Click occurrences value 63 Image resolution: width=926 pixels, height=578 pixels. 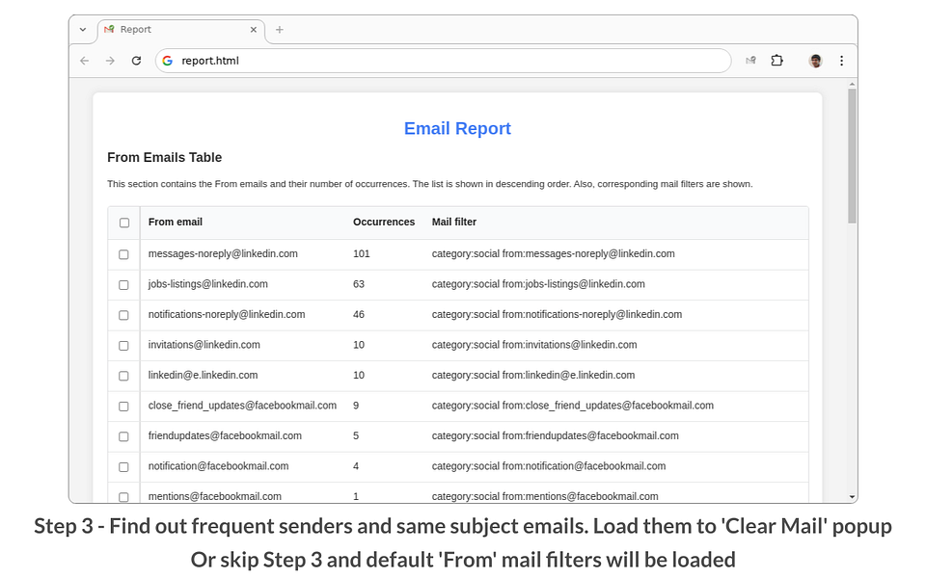pyautogui.click(x=359, y=283)
